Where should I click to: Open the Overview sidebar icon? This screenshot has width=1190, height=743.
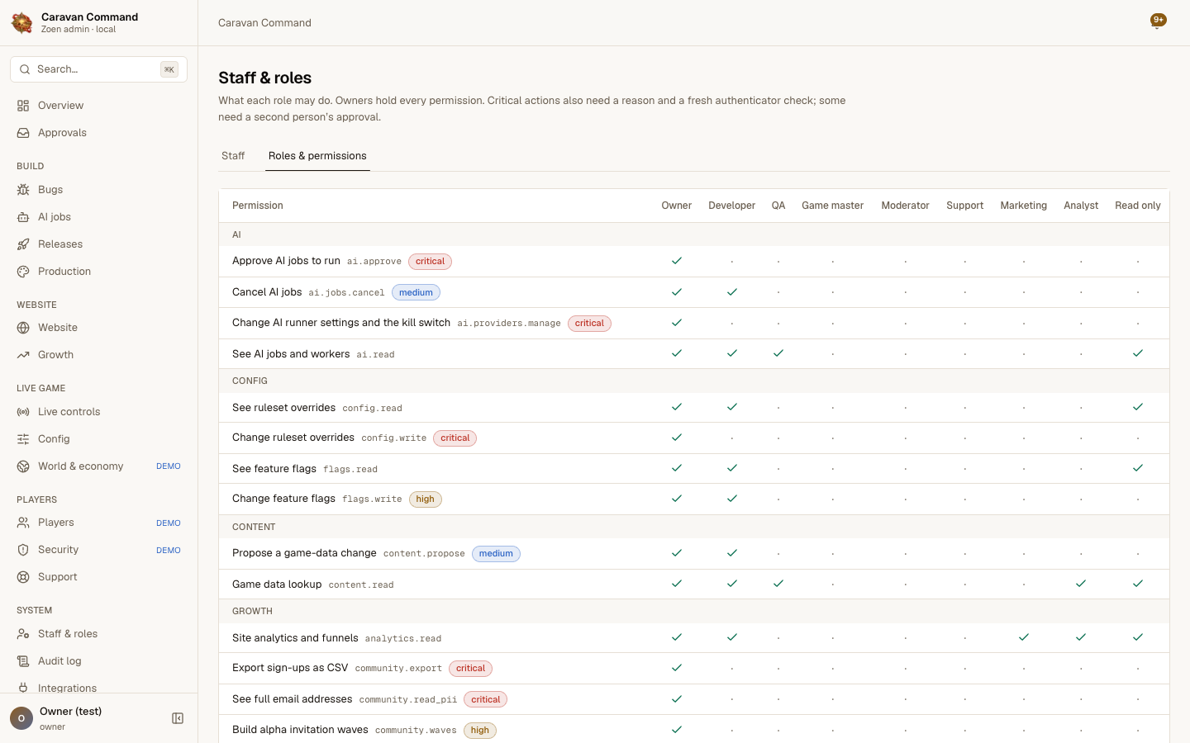click(23, 106)
